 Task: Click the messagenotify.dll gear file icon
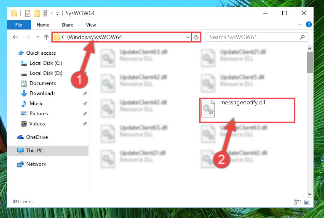point(208,109)
